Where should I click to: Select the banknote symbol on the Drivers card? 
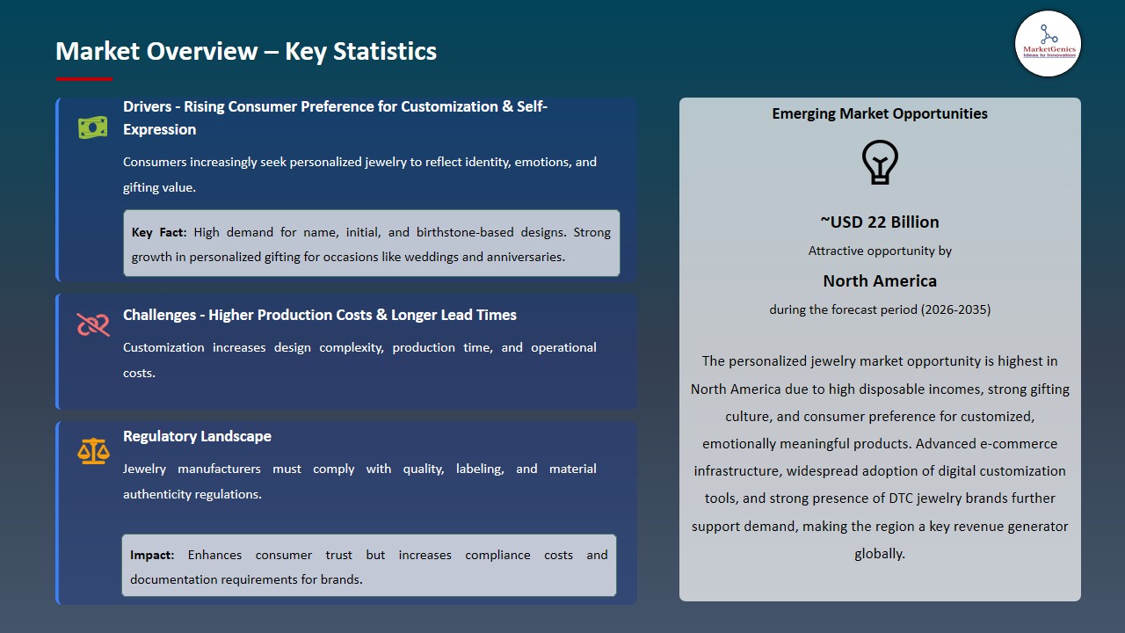coord(92,127)
